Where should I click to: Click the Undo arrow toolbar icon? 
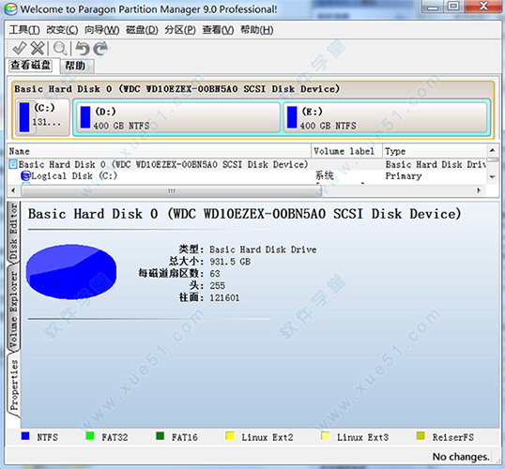pos(83,49)
